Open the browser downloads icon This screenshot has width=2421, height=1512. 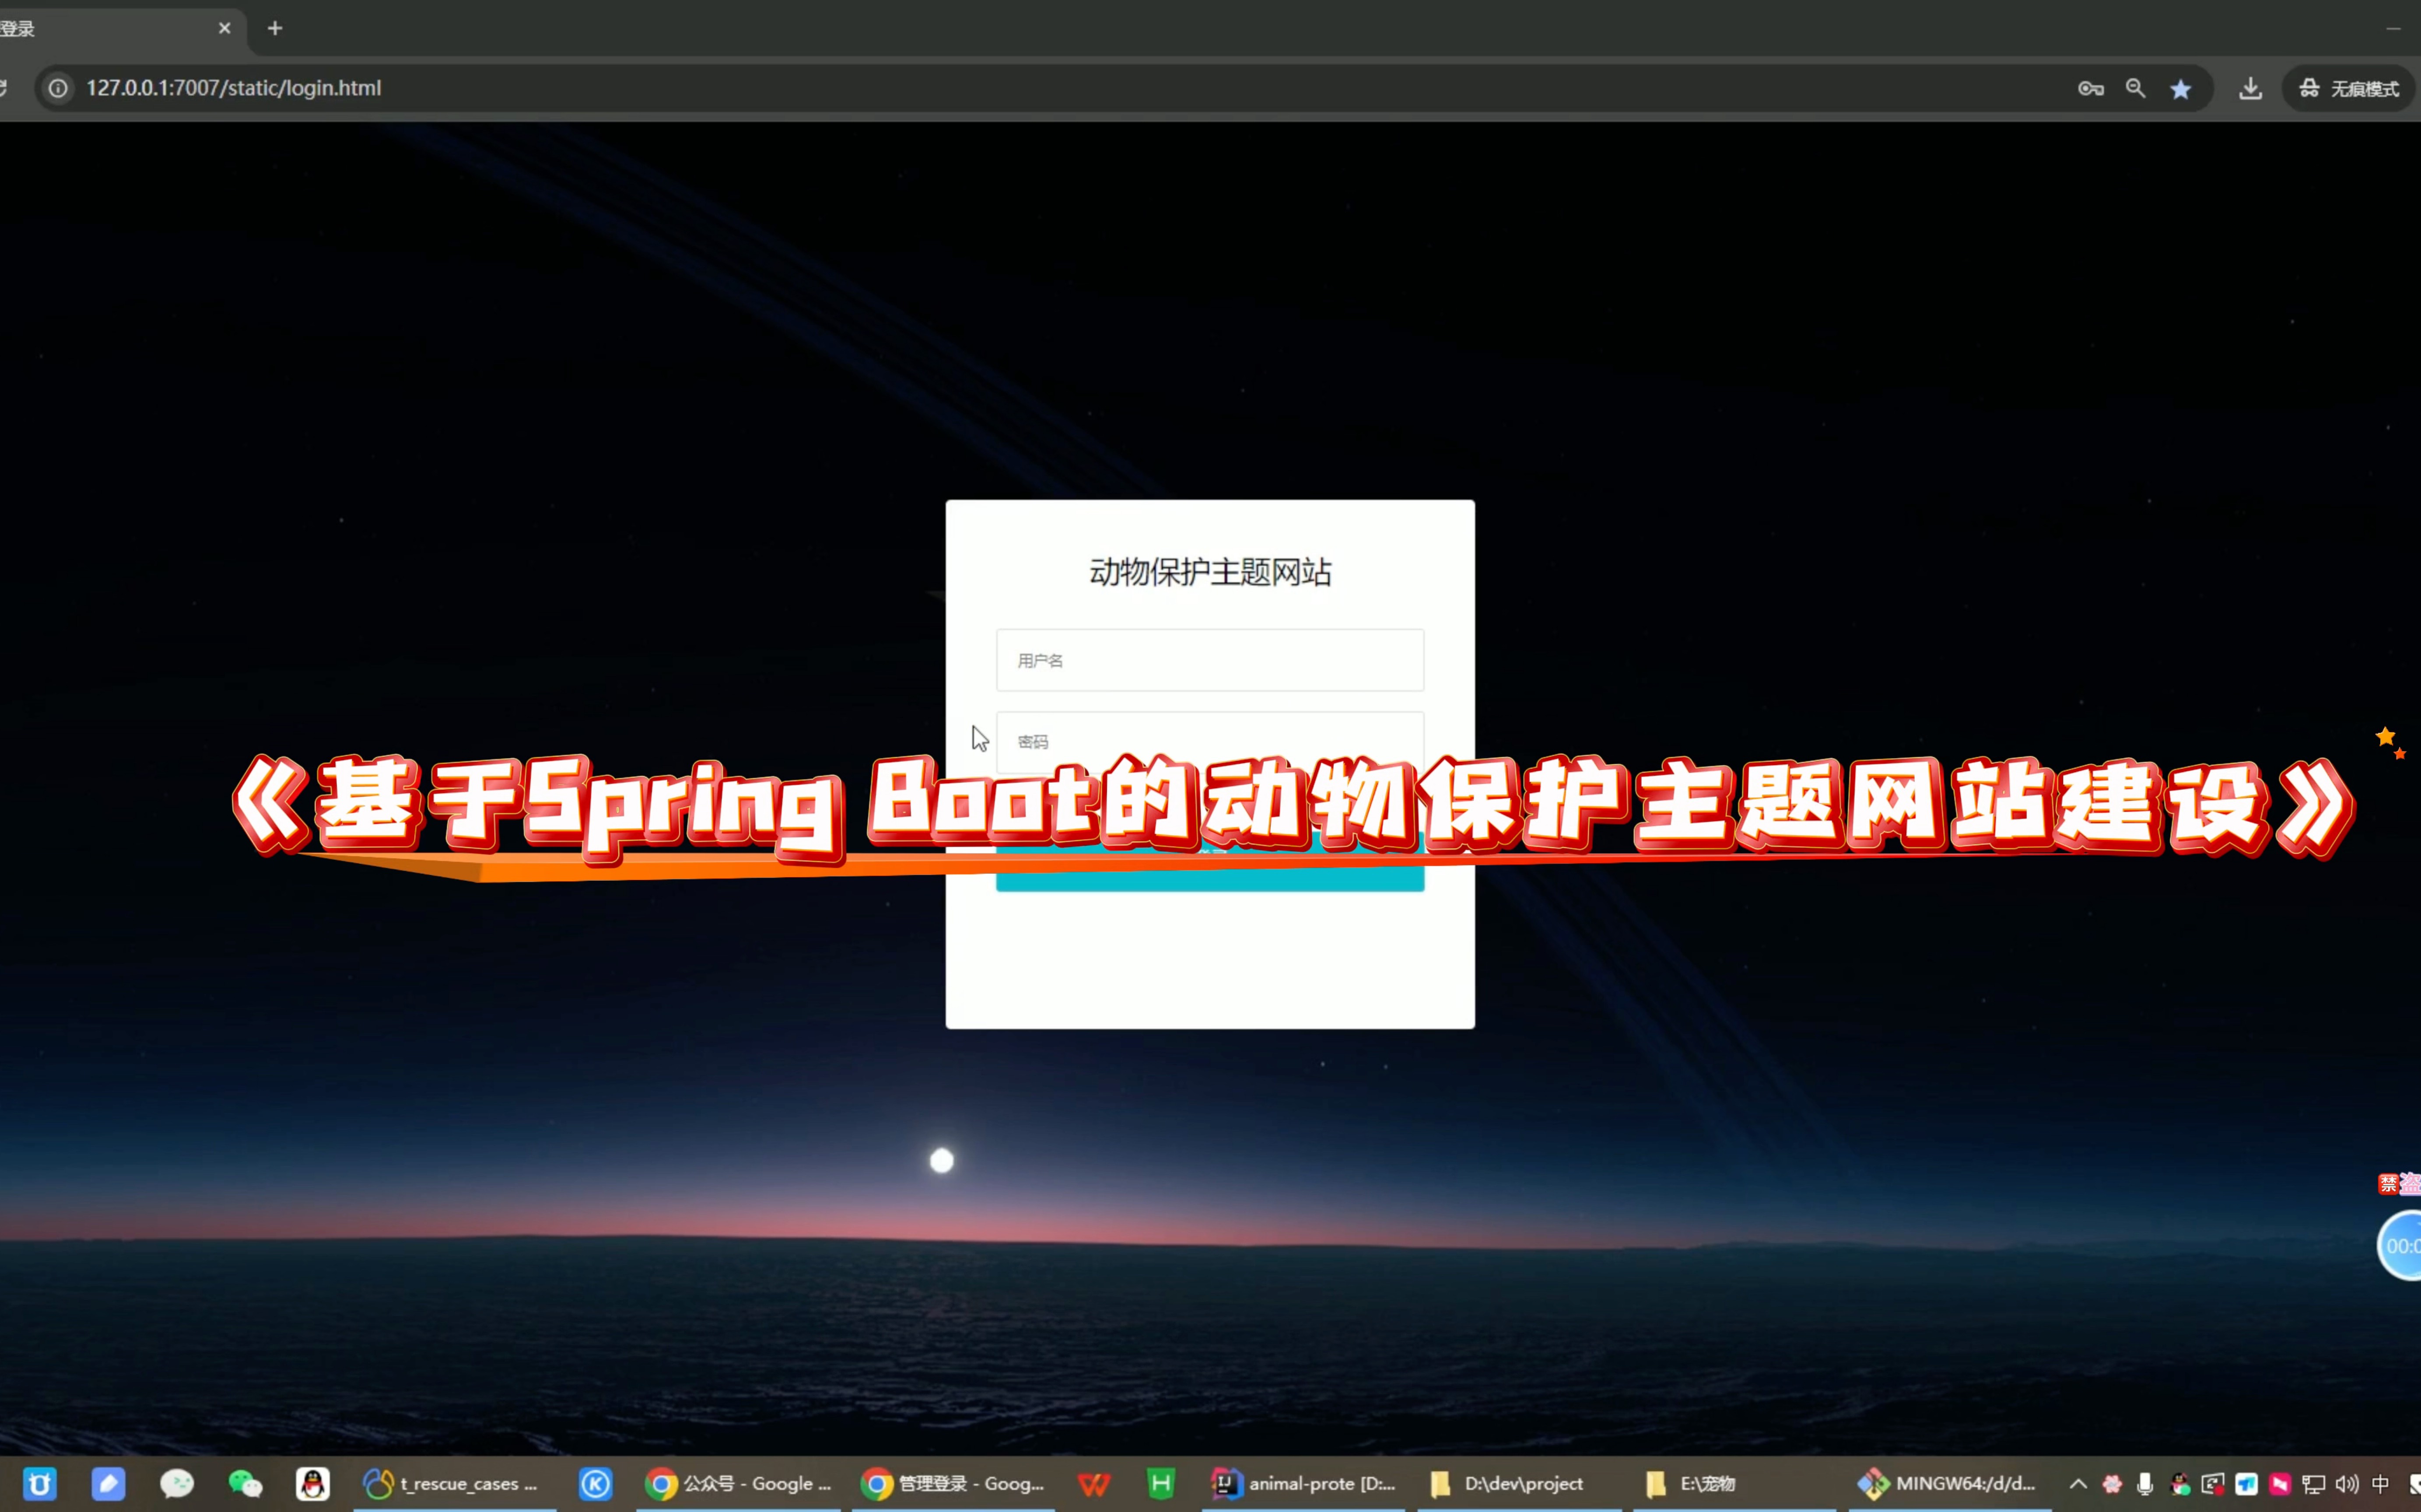(x=2250, y=88)
